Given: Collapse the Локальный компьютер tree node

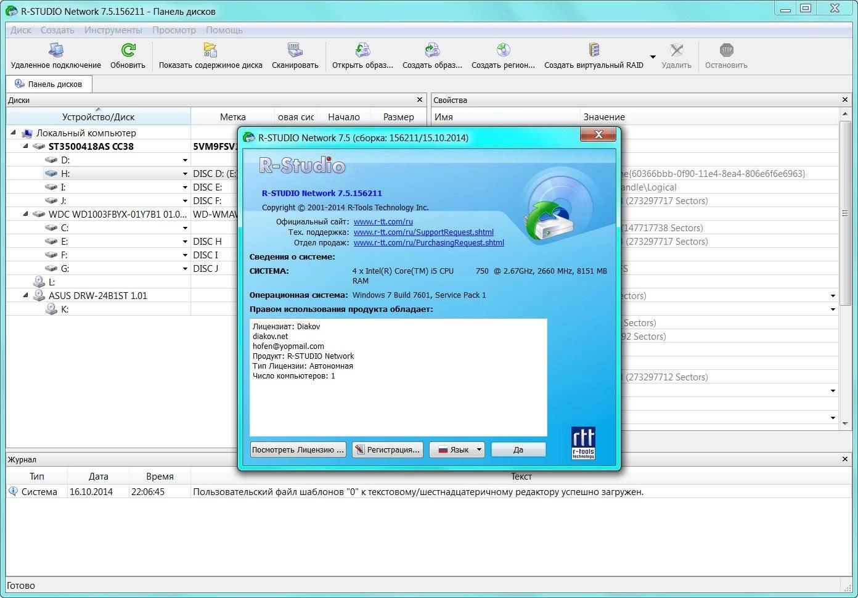Looking at the screenshot, I should coord(14,133).
